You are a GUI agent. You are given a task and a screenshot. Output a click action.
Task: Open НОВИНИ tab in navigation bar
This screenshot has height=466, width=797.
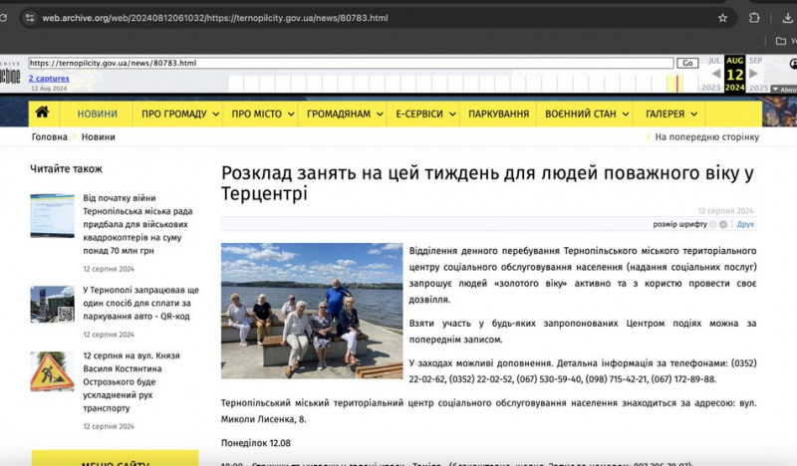pos(97,114)
